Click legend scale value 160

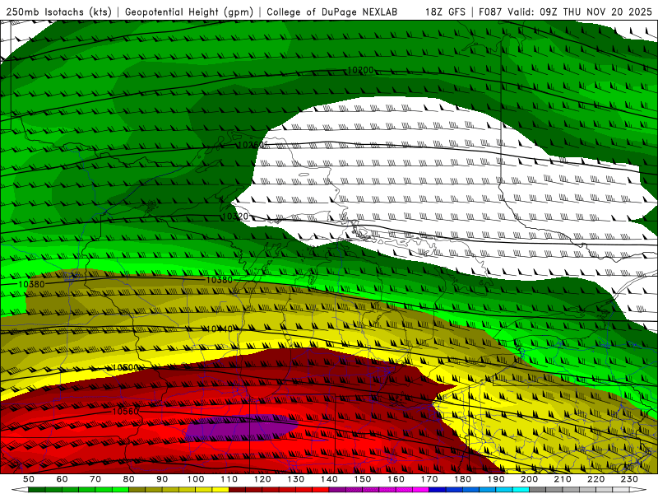[x=396, y=479]
